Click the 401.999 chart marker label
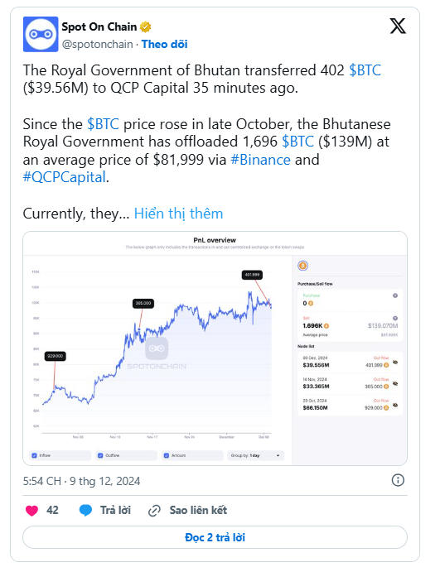The image size is (440, 567). [x=252, y=275]
